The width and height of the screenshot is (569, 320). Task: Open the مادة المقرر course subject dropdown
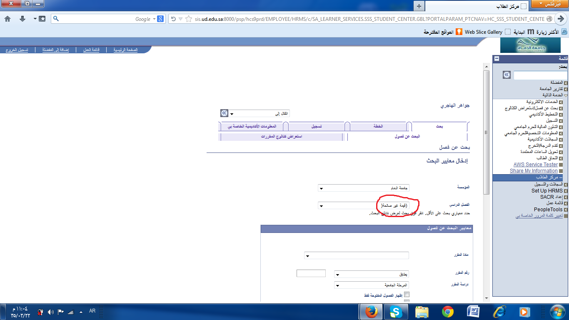tap(356, 255)
